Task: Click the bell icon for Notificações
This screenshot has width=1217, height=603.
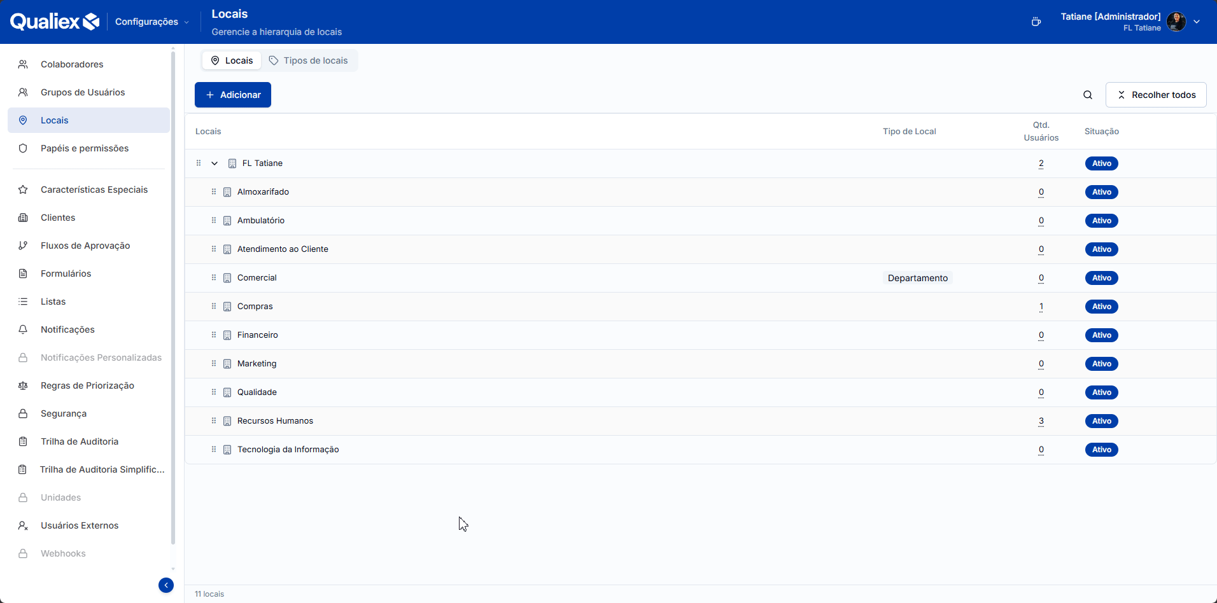Action: [23, 329]
